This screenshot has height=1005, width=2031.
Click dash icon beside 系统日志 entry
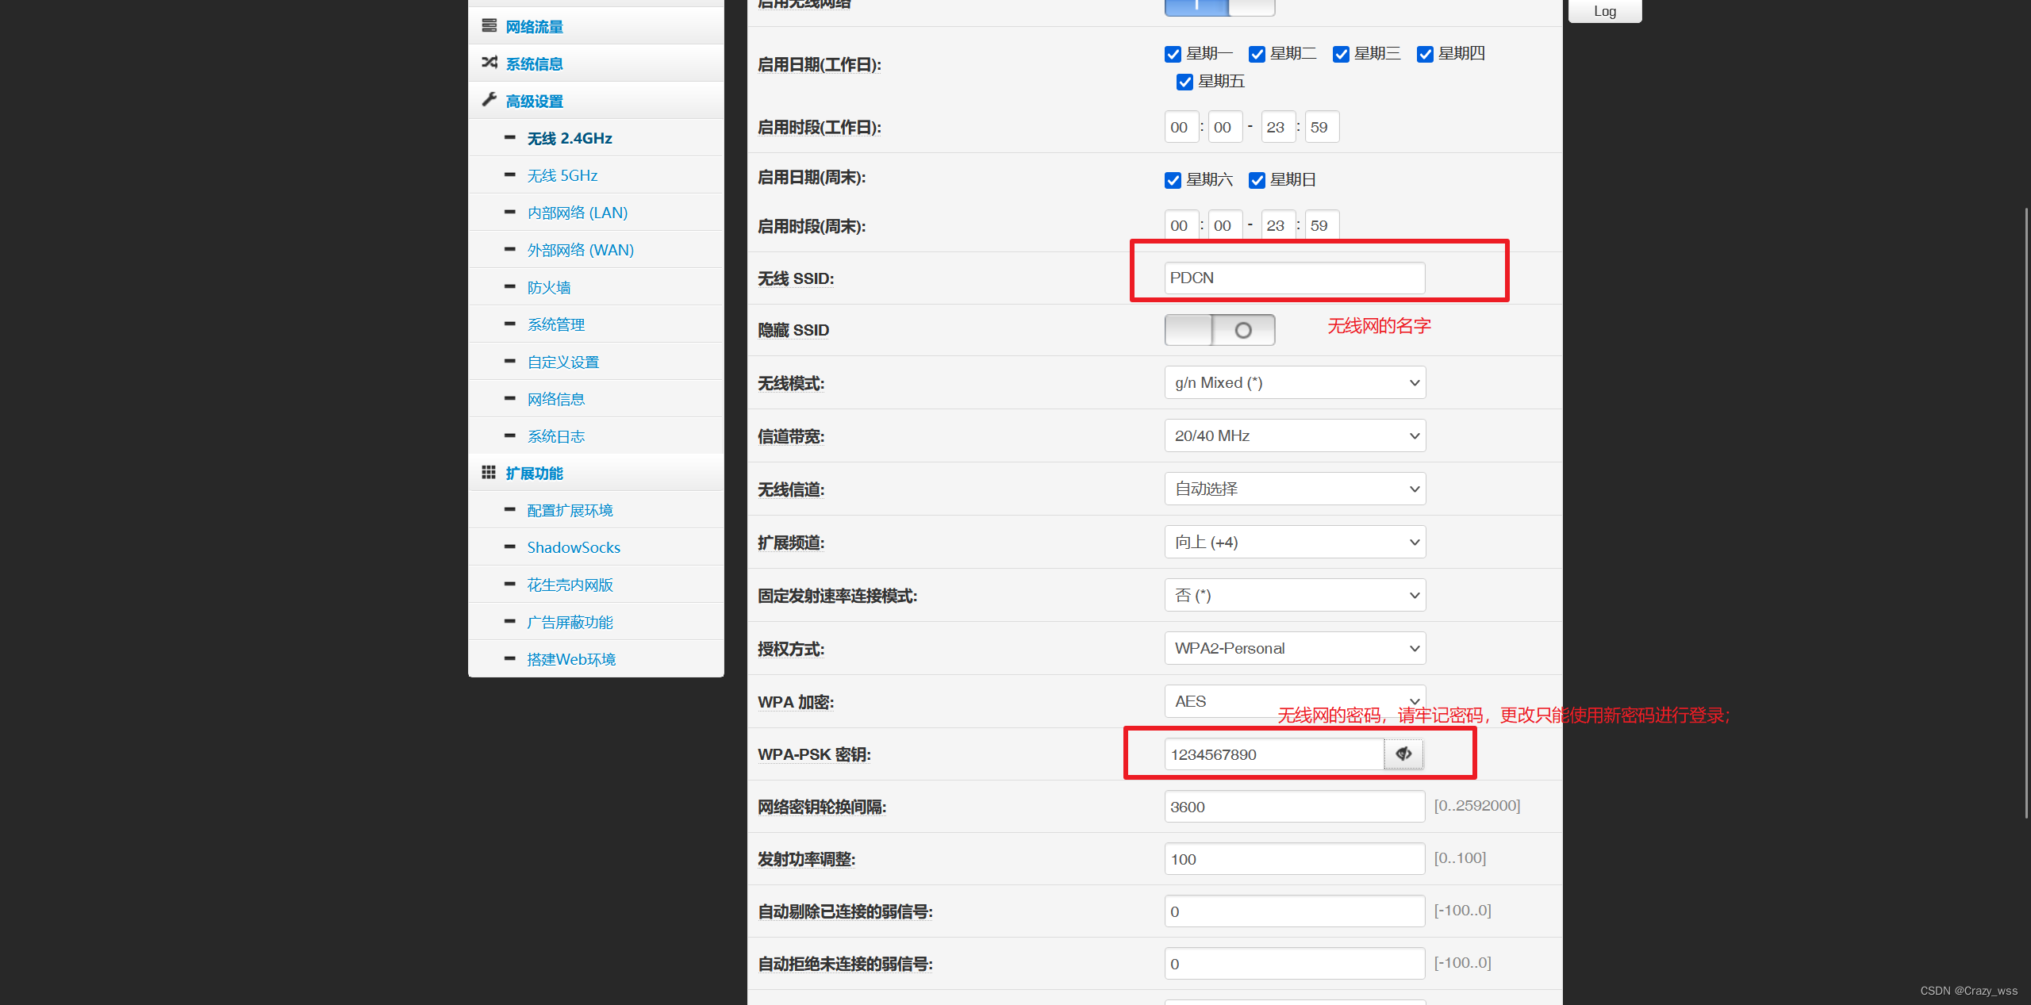[510, 435]
